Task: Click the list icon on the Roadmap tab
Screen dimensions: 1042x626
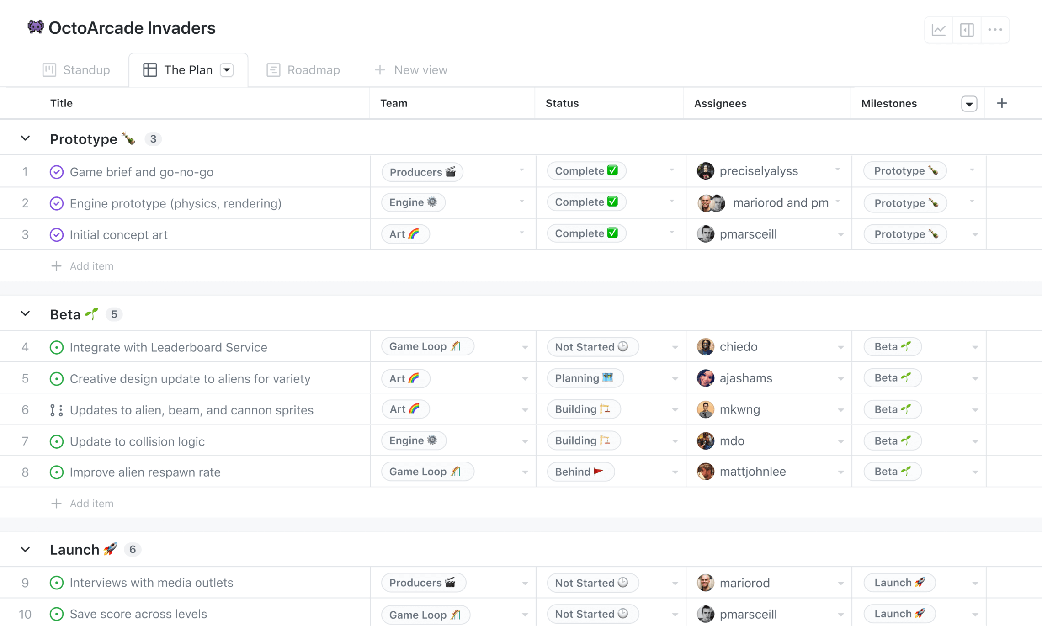Action: [273, 69]
